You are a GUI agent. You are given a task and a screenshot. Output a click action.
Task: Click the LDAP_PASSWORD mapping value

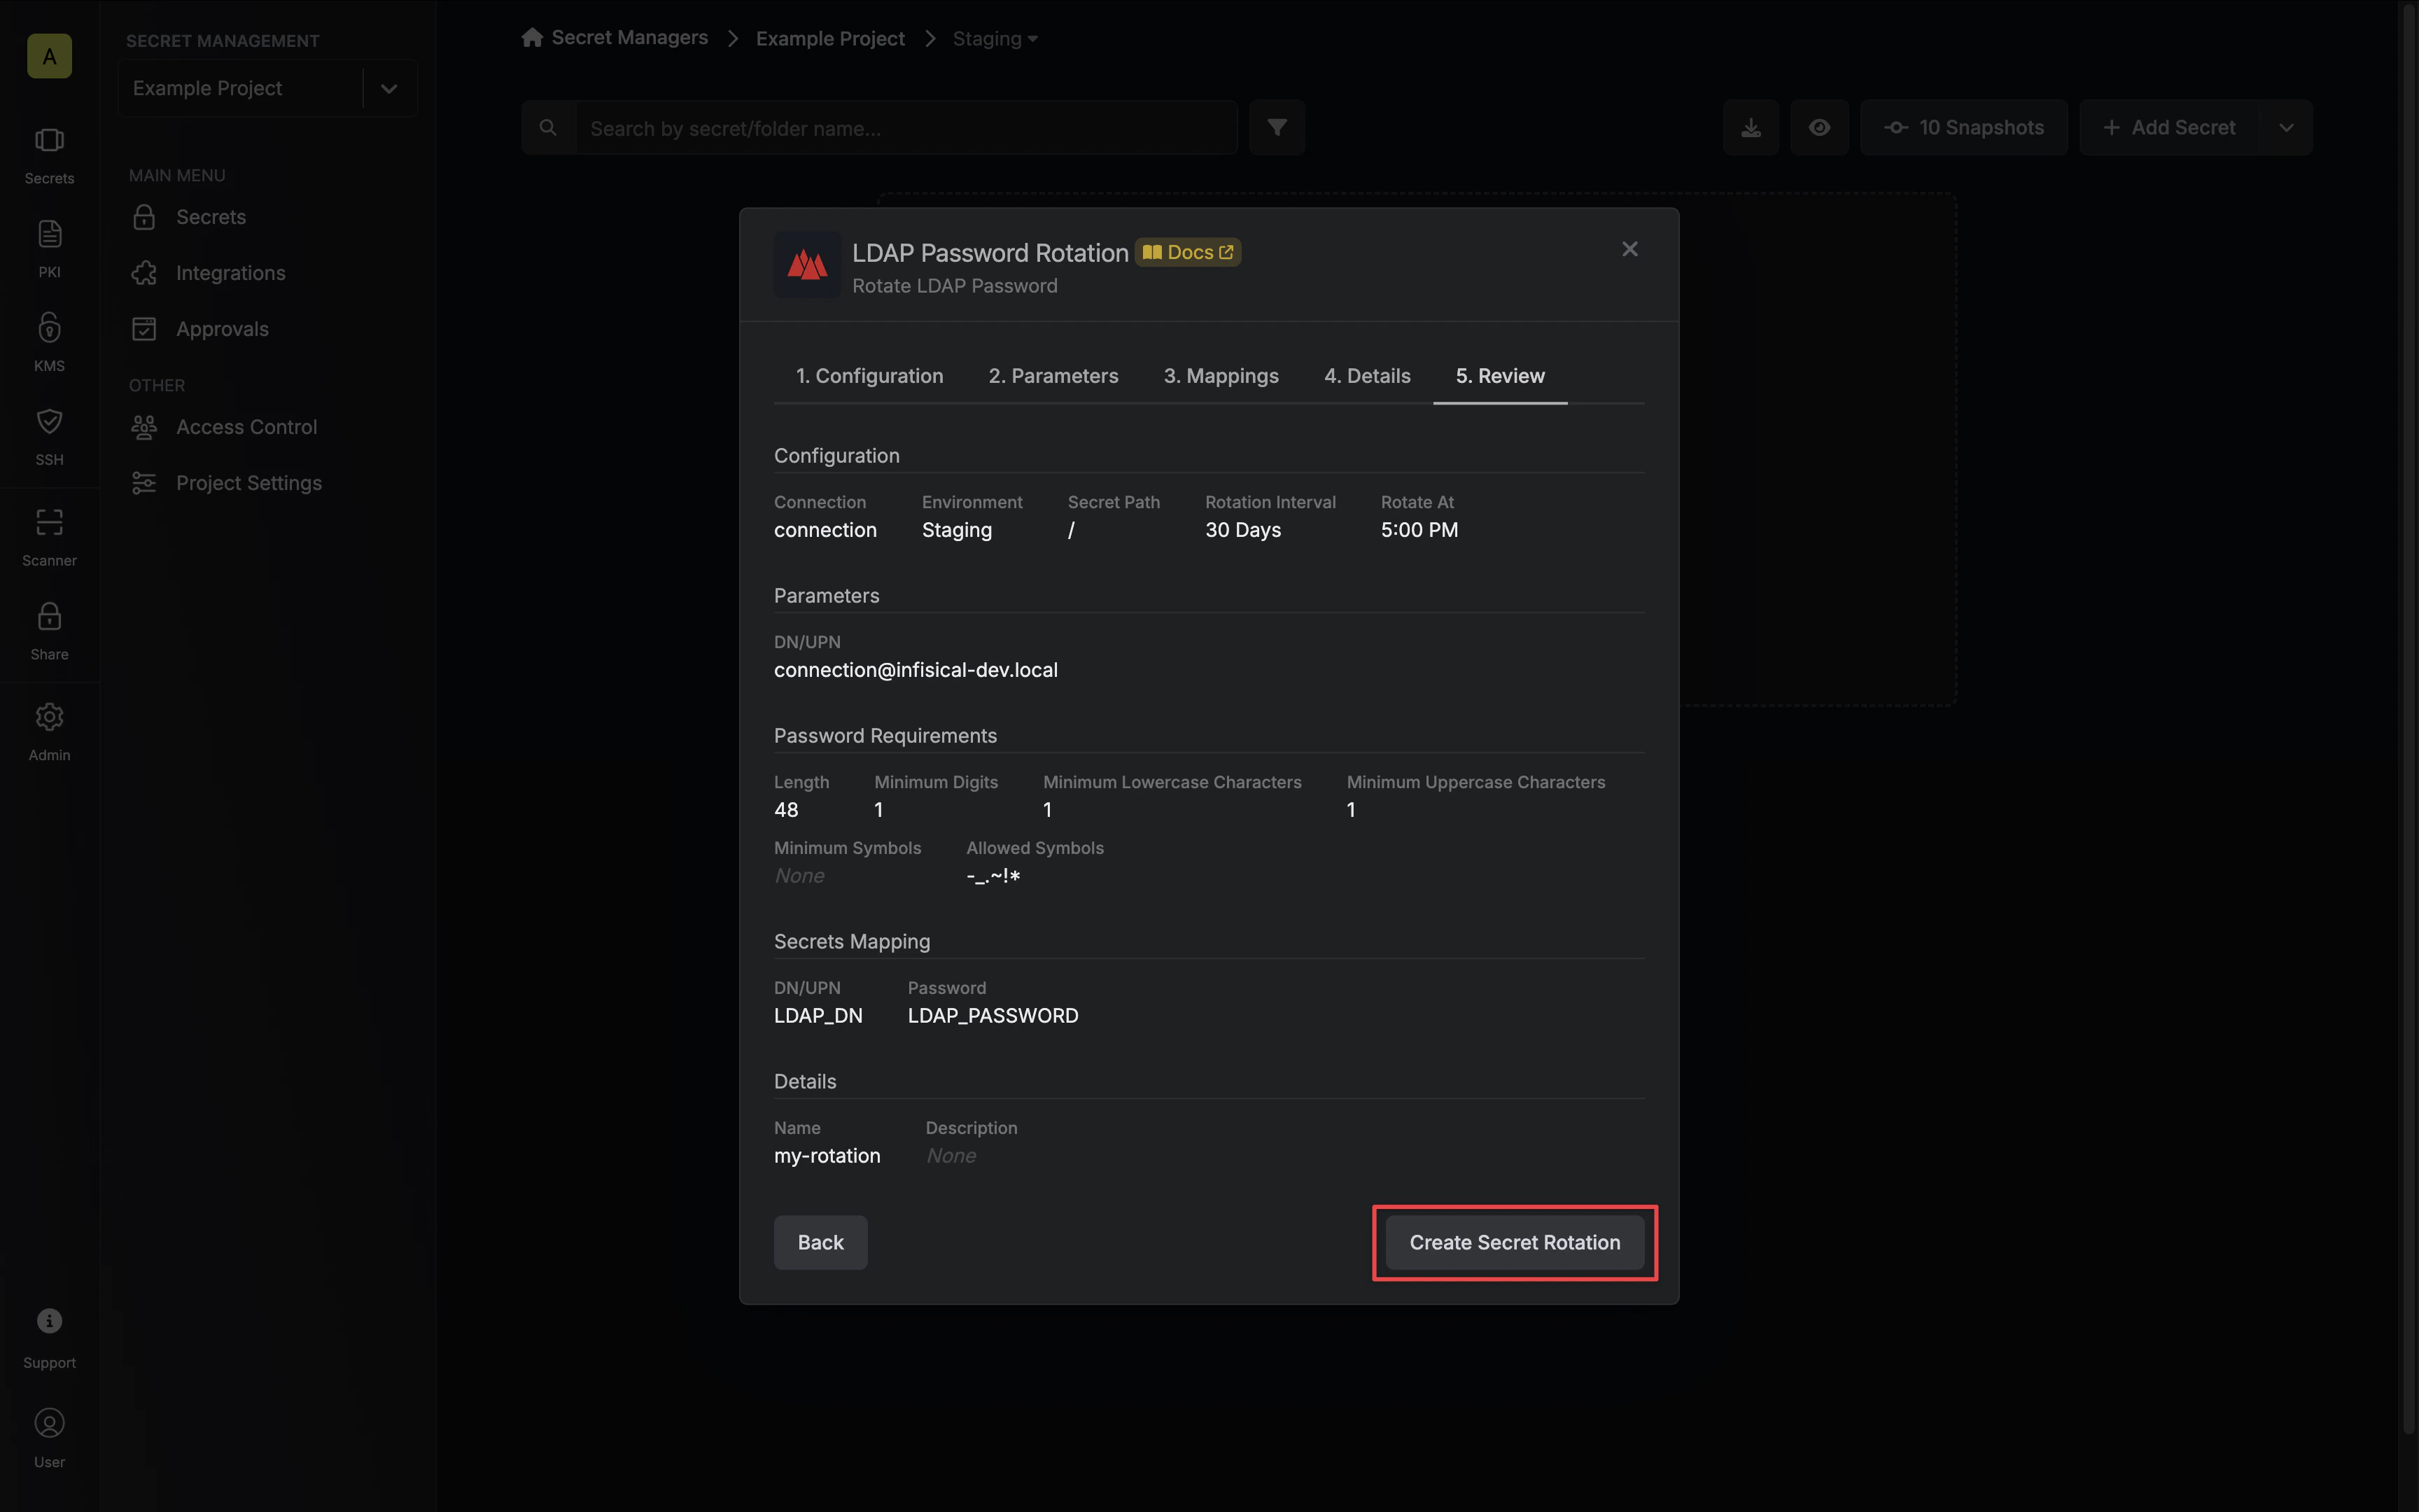coord(993,1016)
